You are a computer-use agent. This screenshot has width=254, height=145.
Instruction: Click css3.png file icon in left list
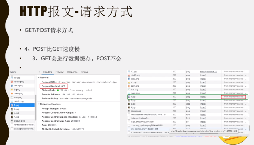[12, 86]
